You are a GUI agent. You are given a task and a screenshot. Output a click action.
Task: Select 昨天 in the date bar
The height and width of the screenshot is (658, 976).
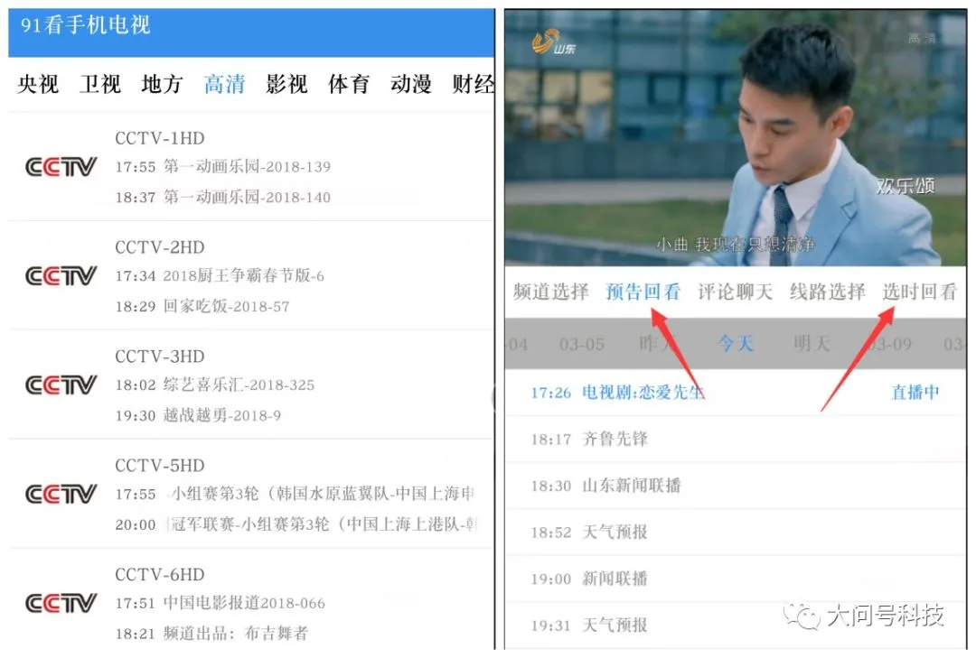658,343
